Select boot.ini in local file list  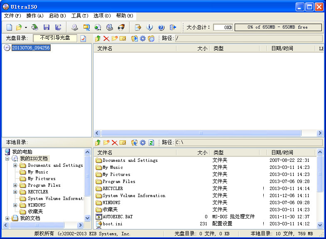pyautogui.click(x=113, y=224)
